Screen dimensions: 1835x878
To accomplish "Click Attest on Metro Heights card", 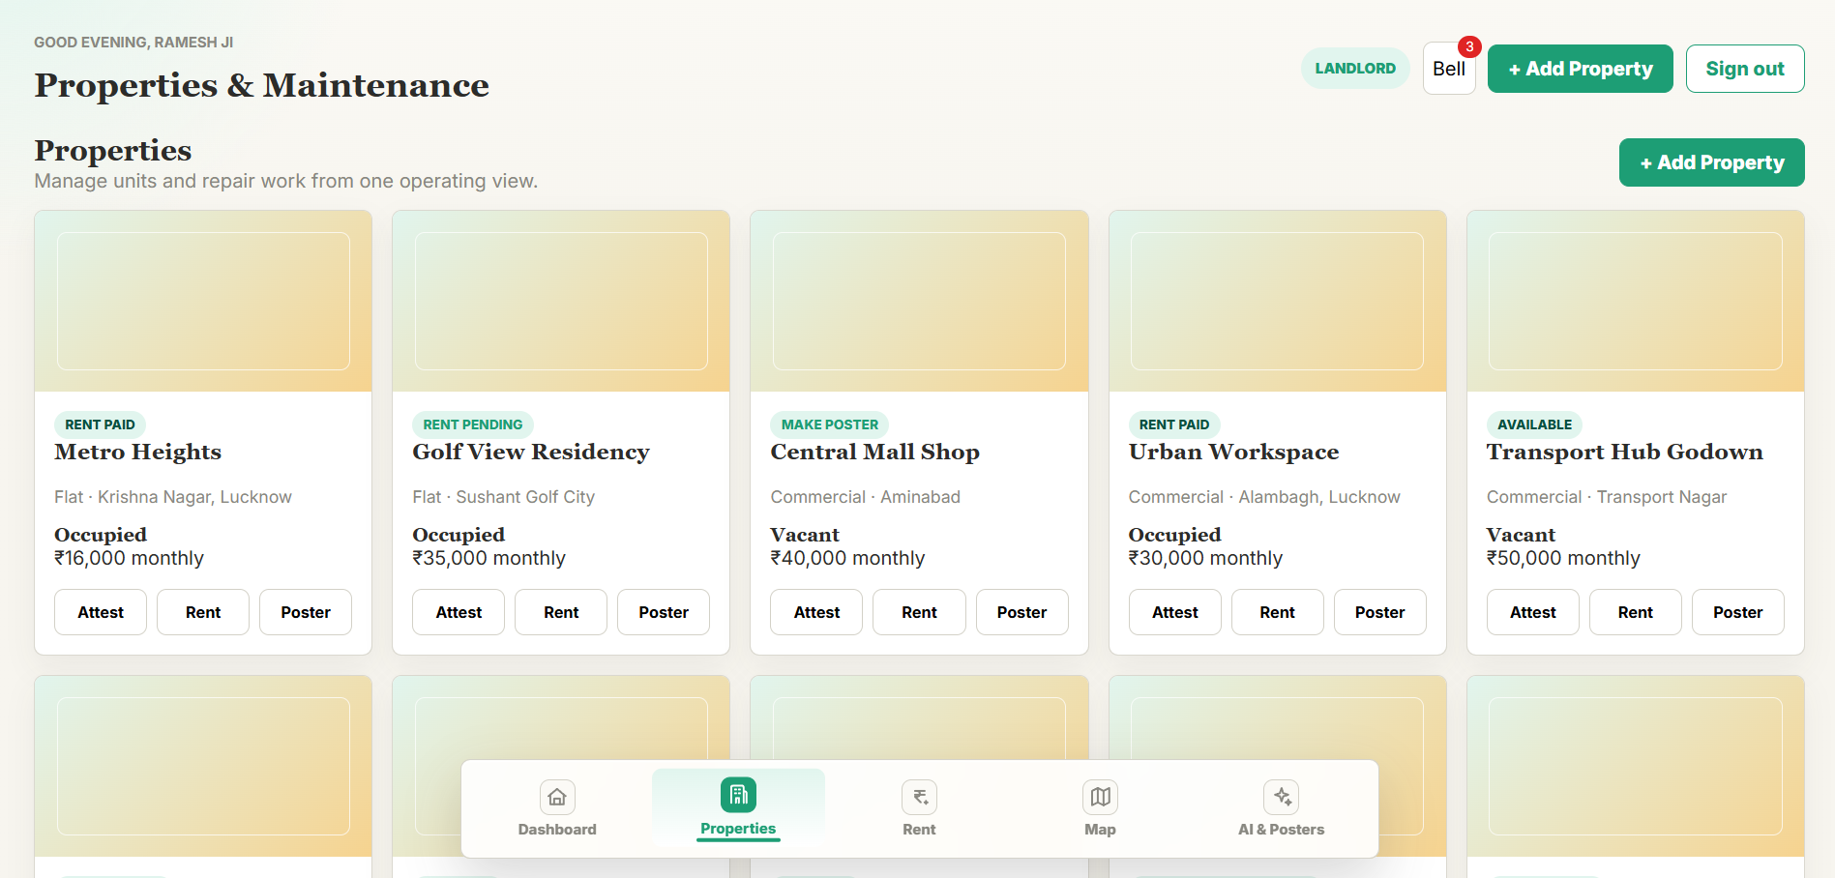I will pyautogui.click(x=101, y=612).
